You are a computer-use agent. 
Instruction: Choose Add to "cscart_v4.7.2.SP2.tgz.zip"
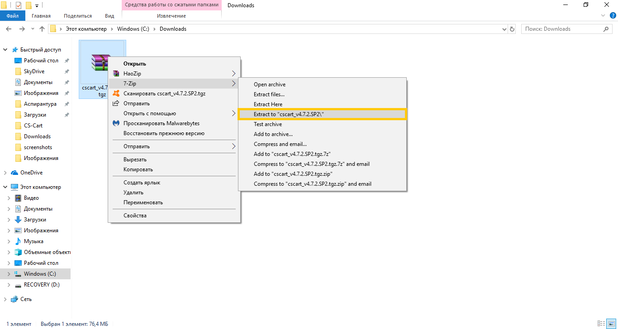tap(323, 174)
